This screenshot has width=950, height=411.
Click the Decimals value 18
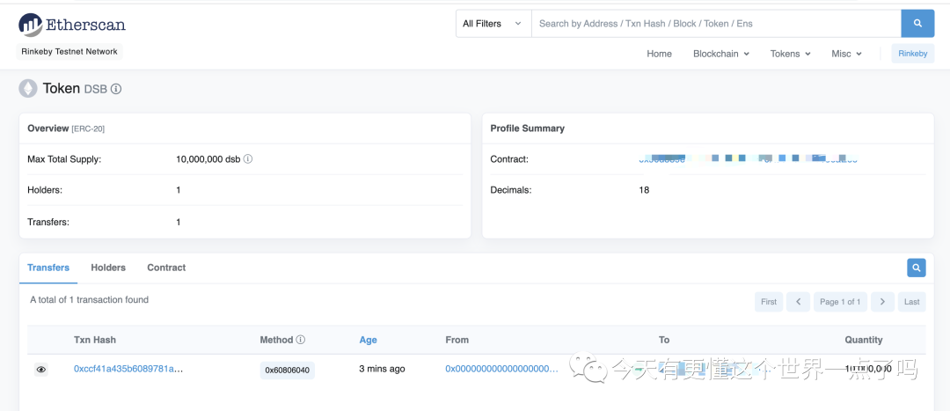pyautogui.click(x=644, y=190)
